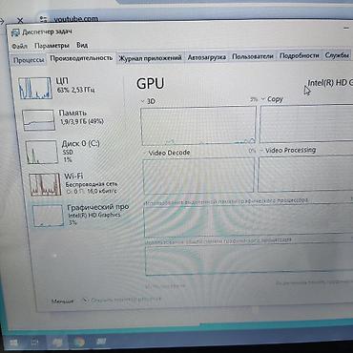Switch to the Журнал приложений tab
353x353 pixels.
coord(150,58)
